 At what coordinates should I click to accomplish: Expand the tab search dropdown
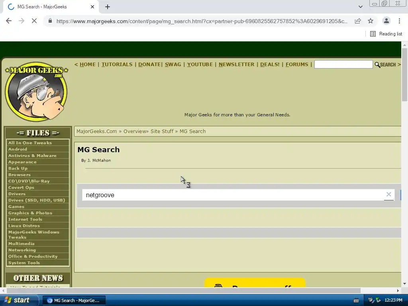click(x=360, y=7)
